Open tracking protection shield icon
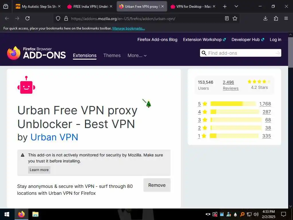The height and width of the screenshot is (220, 293). [x=58, y=19]
